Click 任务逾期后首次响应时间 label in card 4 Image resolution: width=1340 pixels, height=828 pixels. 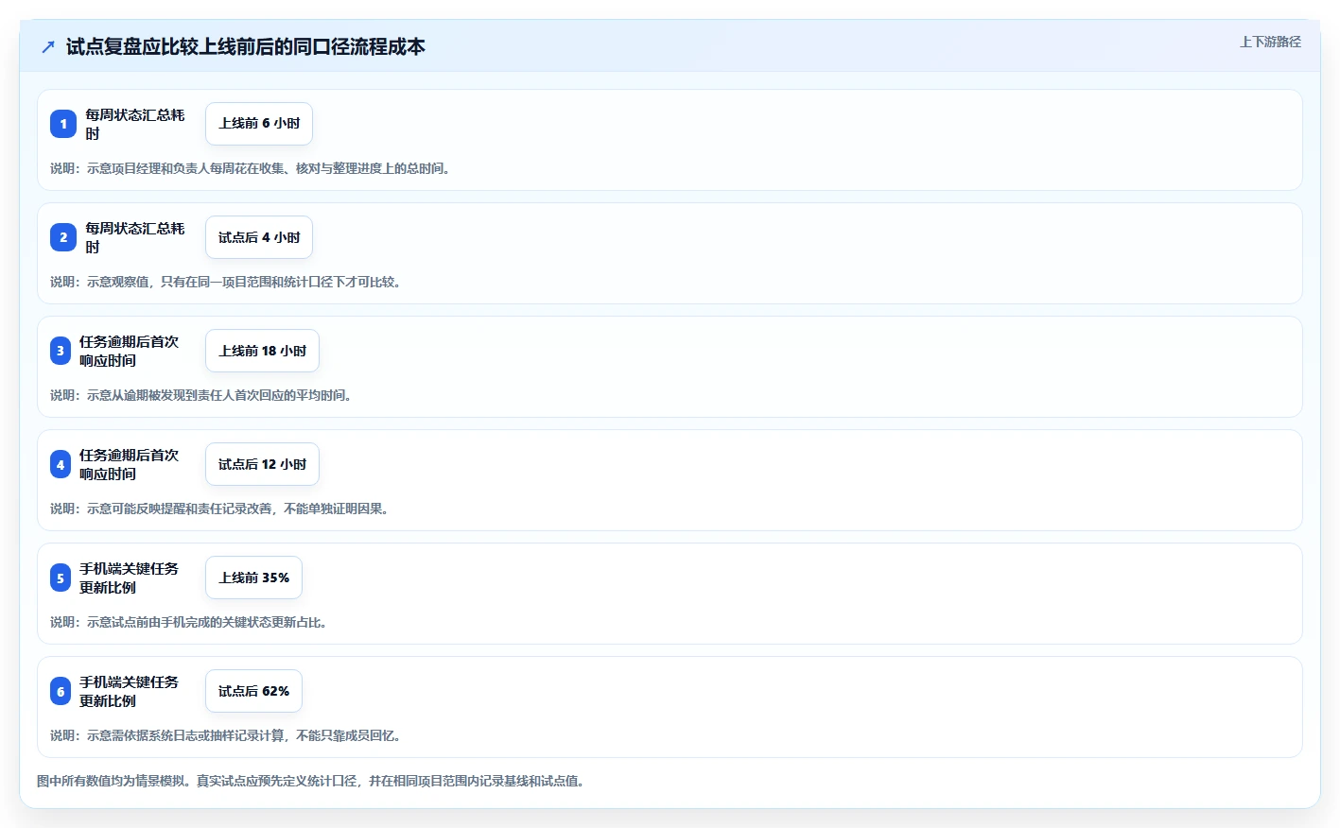(x=130, y=464)
